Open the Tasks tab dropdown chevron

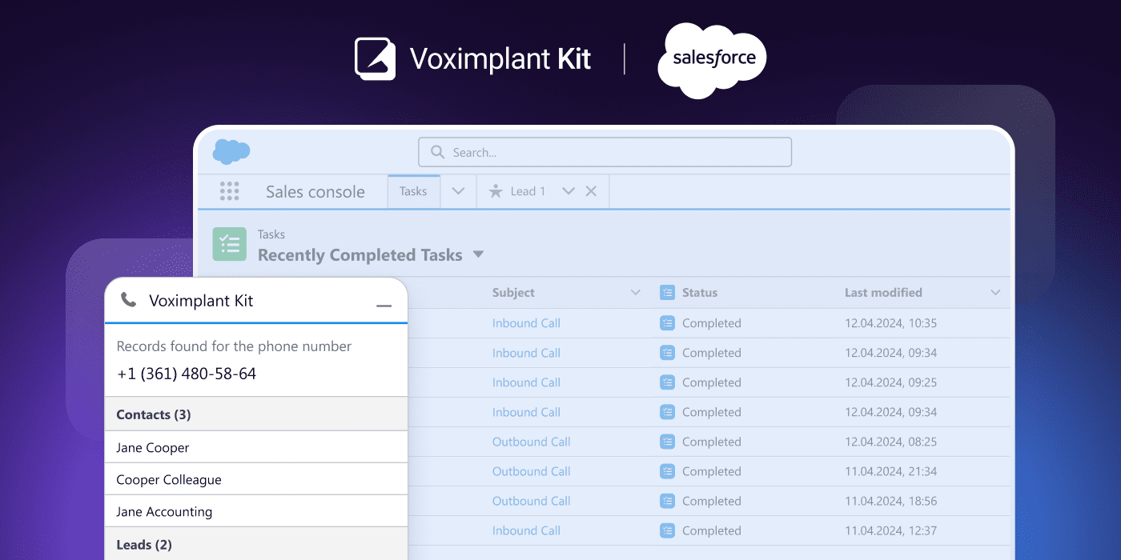pyautogui.click(x=458, y=191)
